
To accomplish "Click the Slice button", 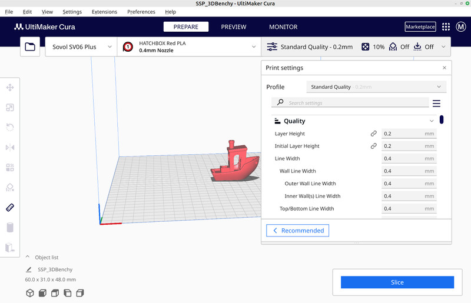I will coord(397,282).
